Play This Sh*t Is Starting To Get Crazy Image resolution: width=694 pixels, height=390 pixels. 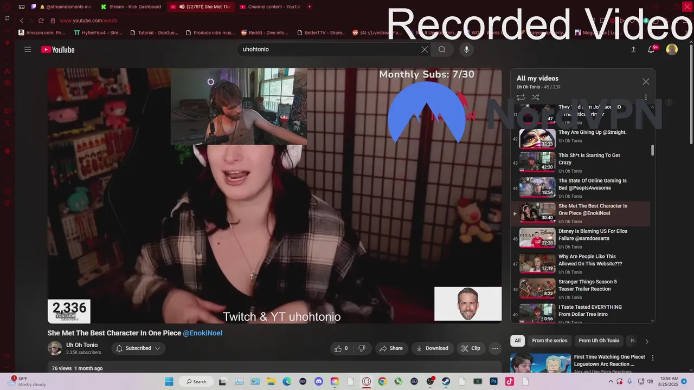(x=580, y=162)
